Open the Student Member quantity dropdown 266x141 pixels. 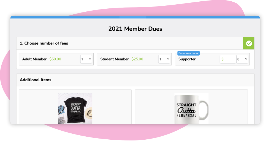pyautogui.click(x=164, y=59)
